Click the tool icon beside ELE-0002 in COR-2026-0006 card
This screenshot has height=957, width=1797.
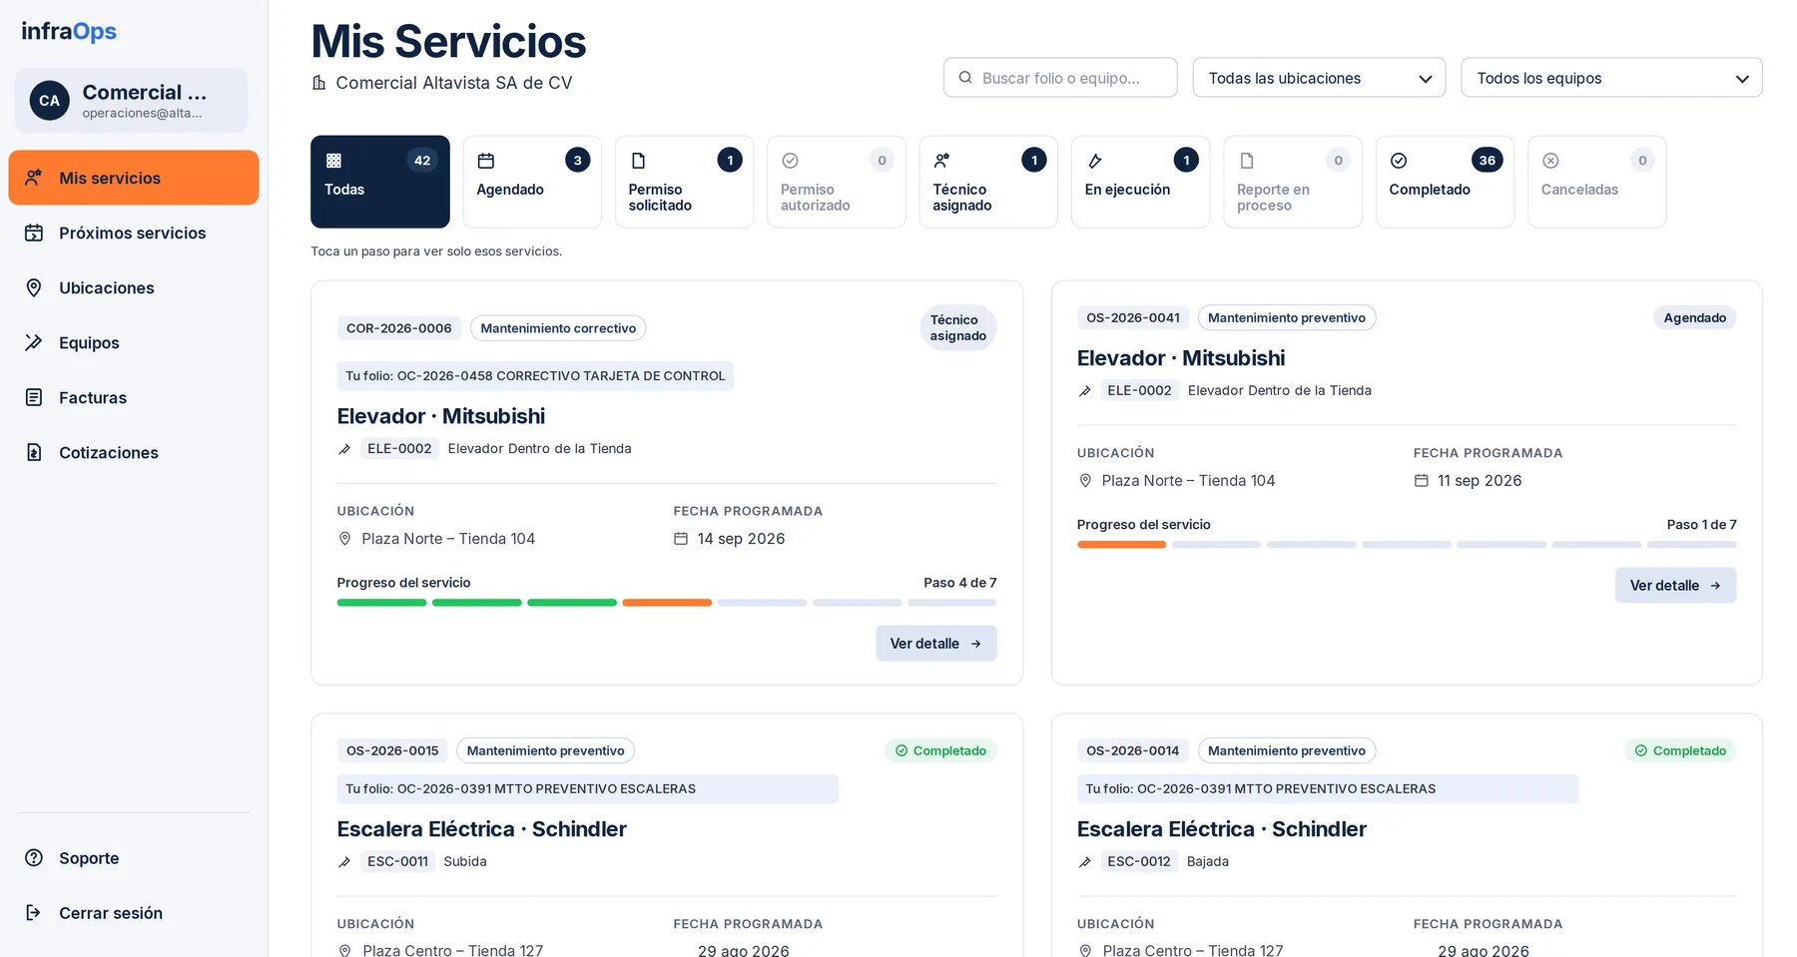point(344,449)
